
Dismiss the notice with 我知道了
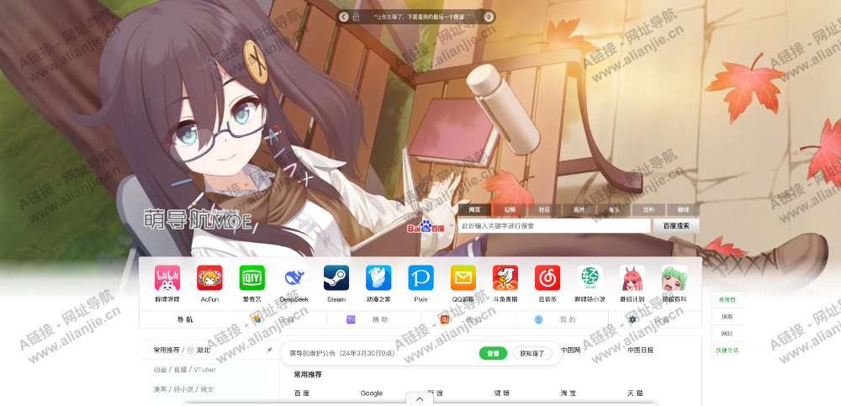532,354
